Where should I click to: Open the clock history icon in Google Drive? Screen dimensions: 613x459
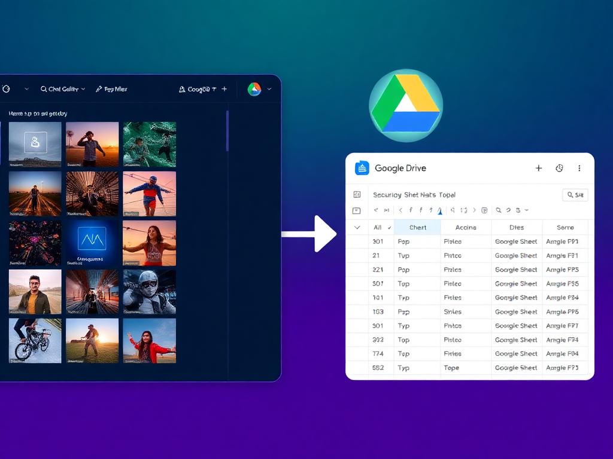(560, 168)
